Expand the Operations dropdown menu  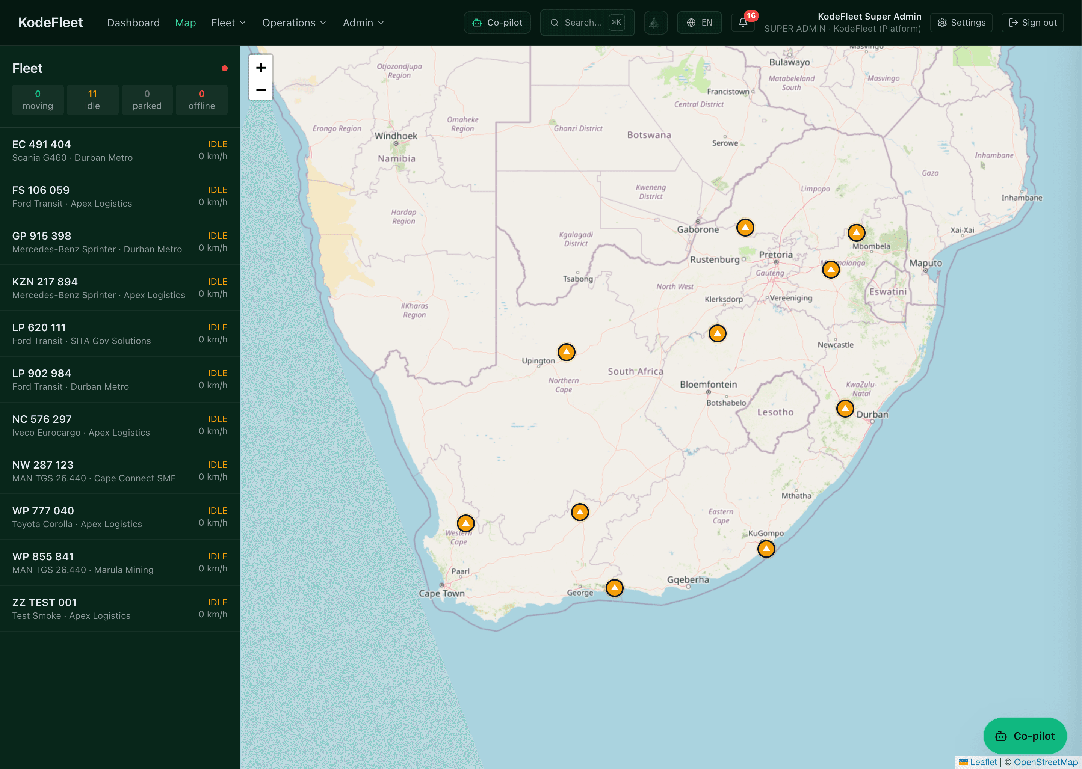(294, 23)
